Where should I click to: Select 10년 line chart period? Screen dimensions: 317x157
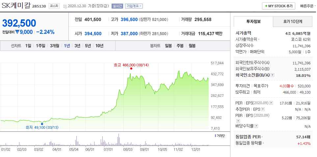click(99, 46)
